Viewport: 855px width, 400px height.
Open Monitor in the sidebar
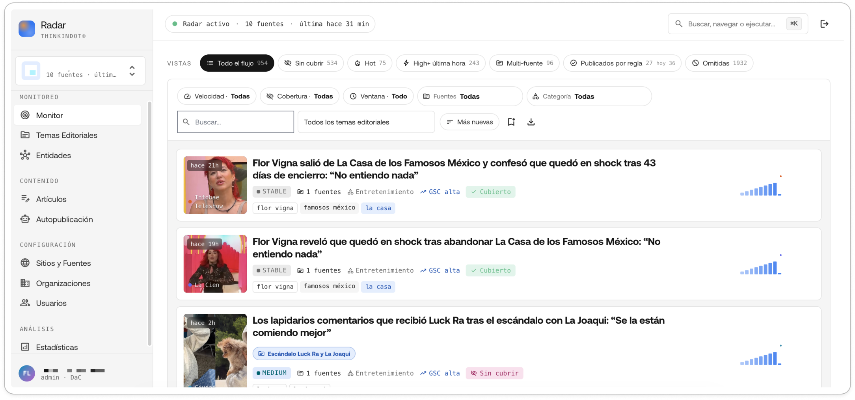click(77, 115)
